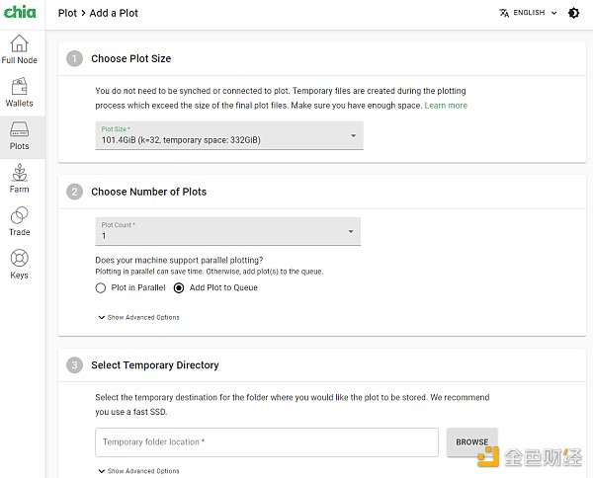This screenshot has width=593, height=478.
Task: Open the Plot Count dropdown
Action: pos(227,231)
